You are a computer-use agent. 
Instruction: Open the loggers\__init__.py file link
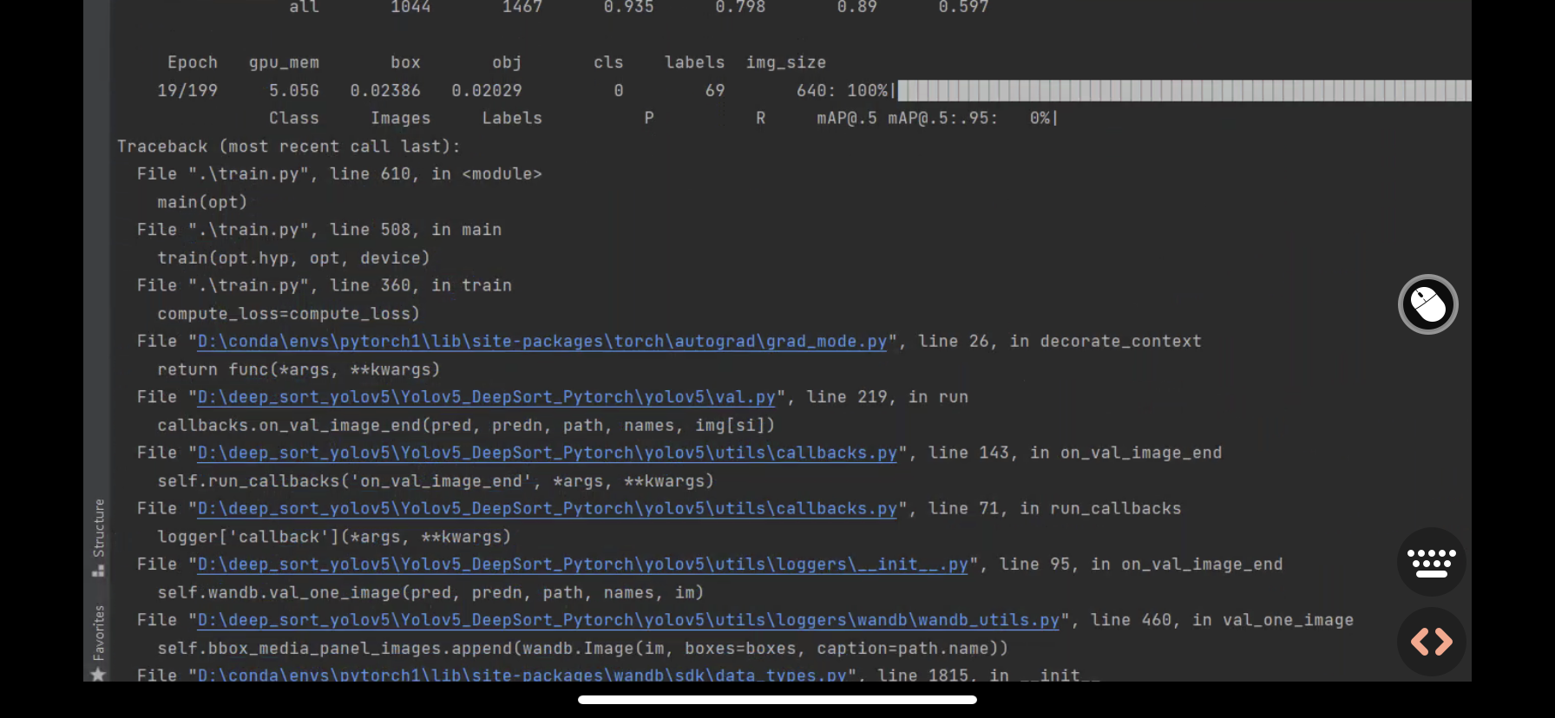click(x=583, y=565)
